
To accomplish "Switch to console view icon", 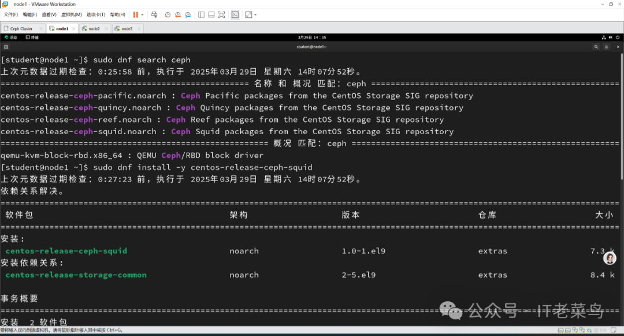I will (235, 14).
